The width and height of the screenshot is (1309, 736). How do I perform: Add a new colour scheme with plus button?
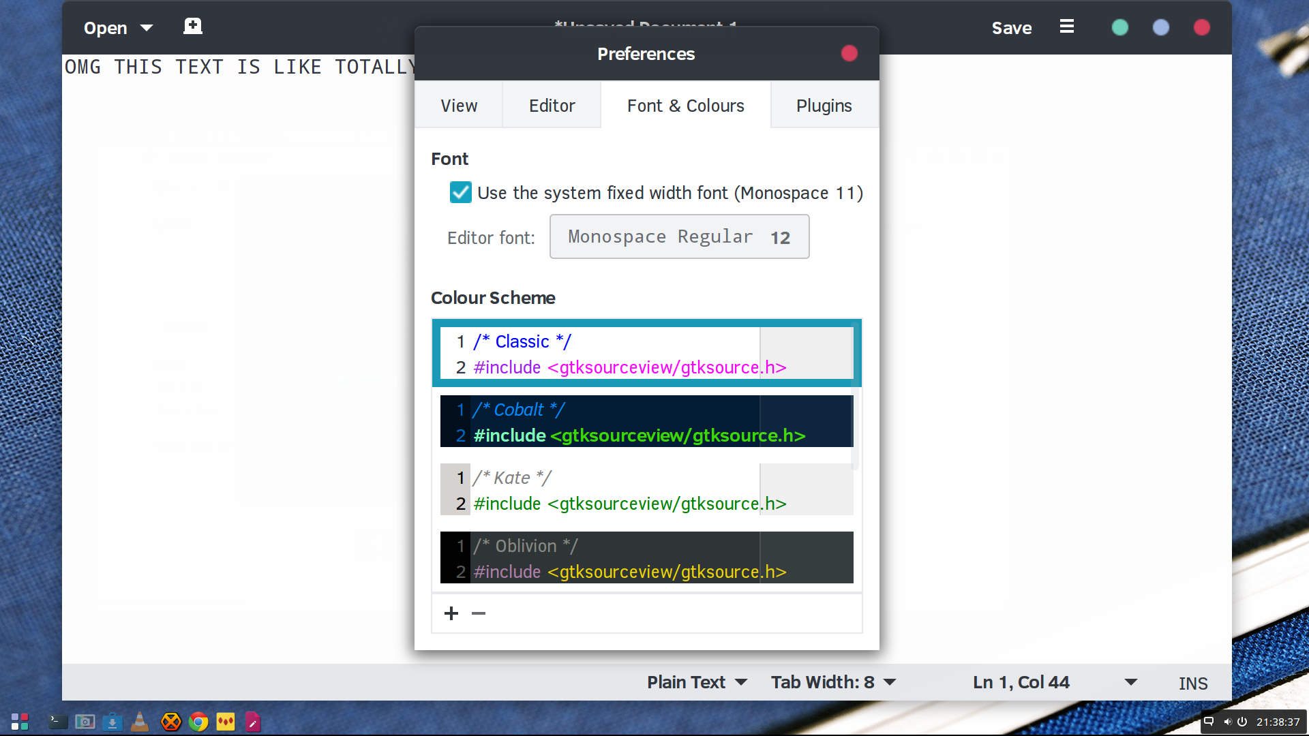coord(451,613)
